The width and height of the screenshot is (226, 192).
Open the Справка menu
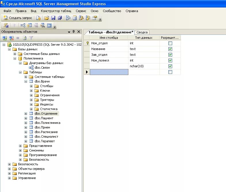(132, 11)
